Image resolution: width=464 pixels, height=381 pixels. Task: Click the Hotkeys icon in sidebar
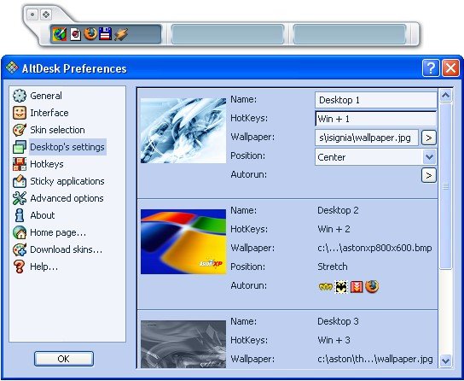[20, 164]
